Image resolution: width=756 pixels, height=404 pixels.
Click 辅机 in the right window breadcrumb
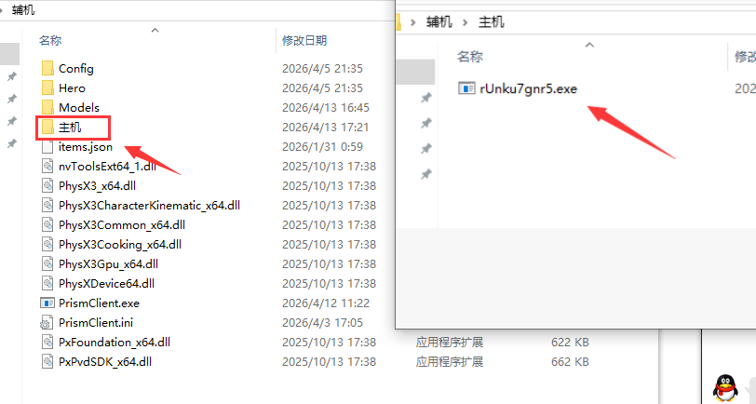point(439,22)
